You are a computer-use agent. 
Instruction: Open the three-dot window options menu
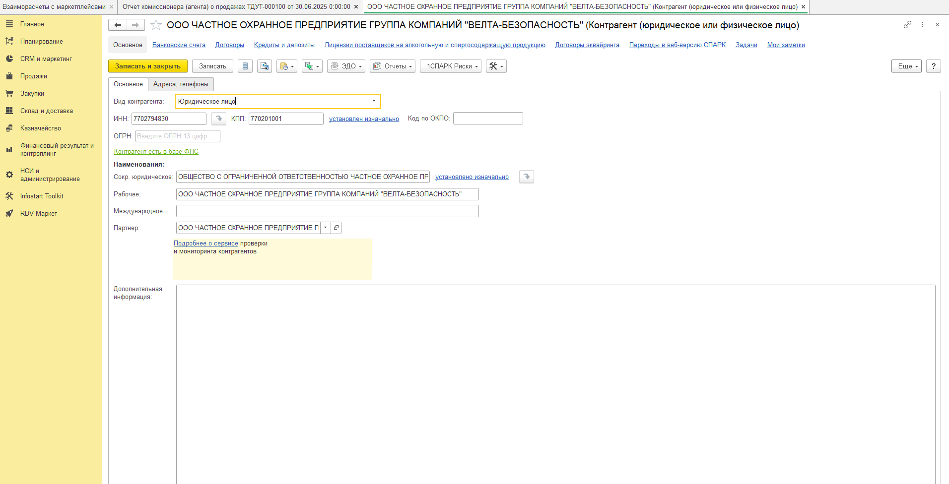[x=922, y=24]
